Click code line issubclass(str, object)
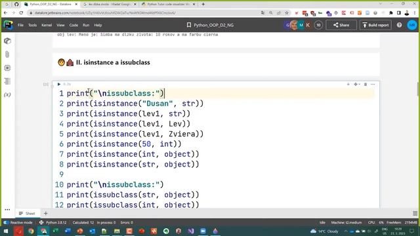 [x=133, y=195]
